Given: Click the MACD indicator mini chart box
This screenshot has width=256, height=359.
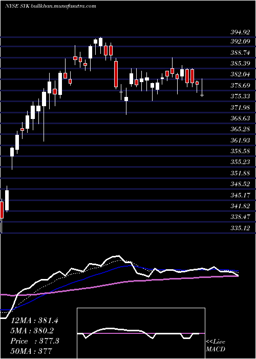Looking at the screenshot, I should click(141, 333).
